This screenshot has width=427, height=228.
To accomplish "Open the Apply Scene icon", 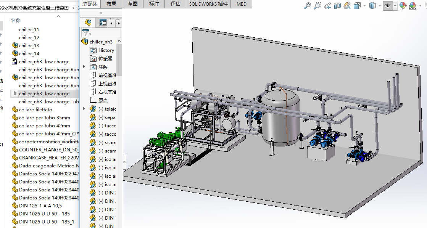I will point(413,5).
